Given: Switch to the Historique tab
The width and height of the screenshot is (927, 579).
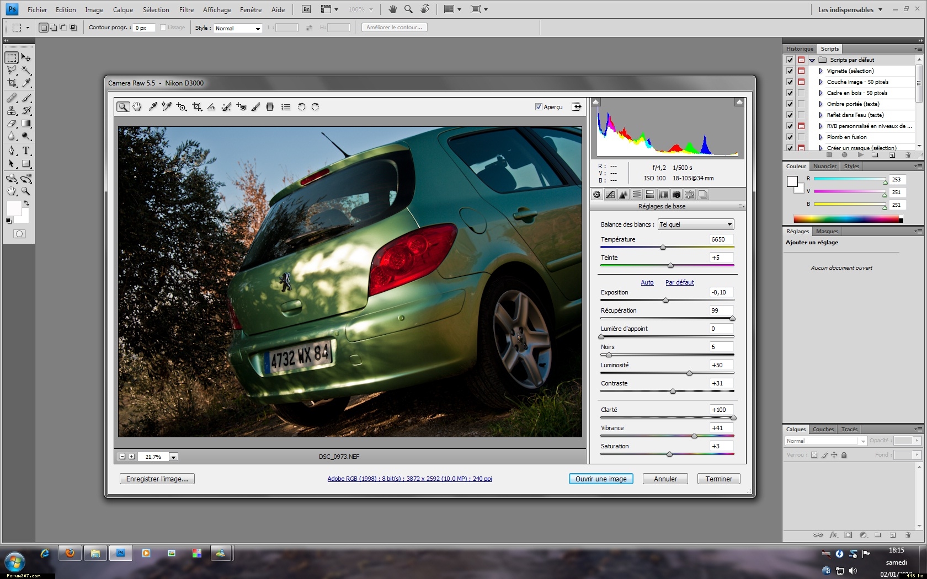Looking at the screenshot, I should click(799, 49).
